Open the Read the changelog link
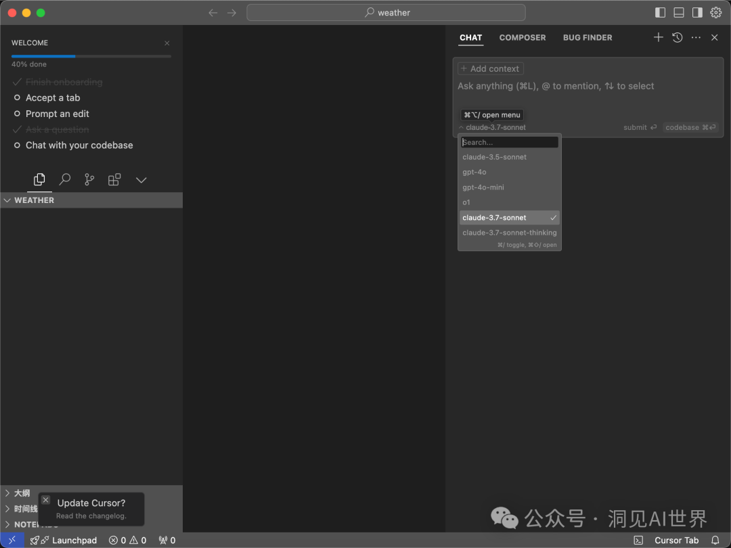The image size is (731, 548). coord(91,516)
